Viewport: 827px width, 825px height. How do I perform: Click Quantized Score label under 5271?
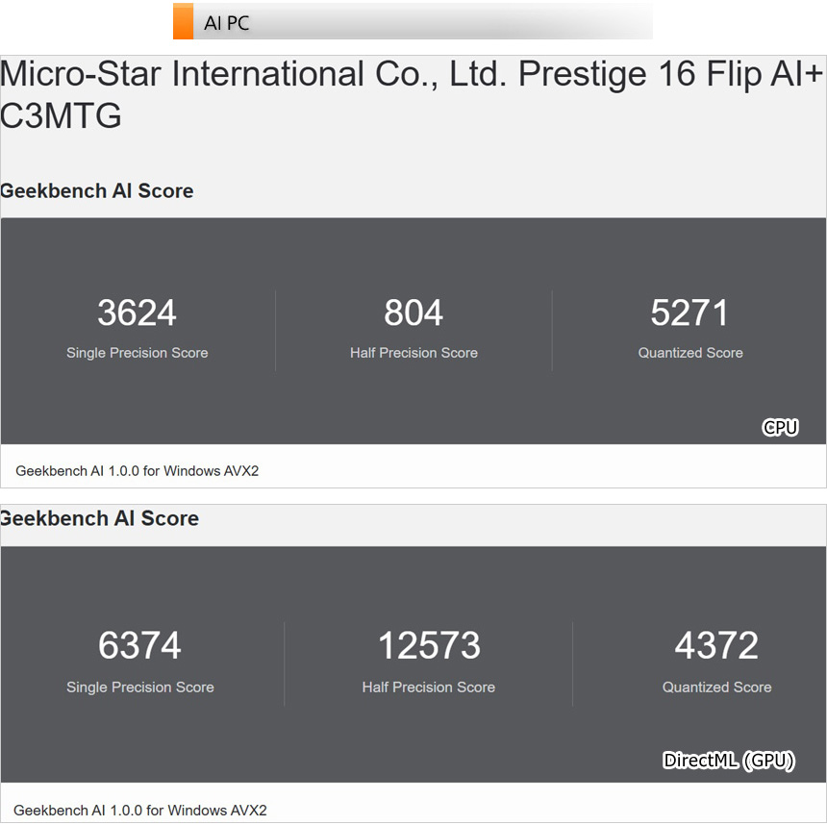click(689, 353)
